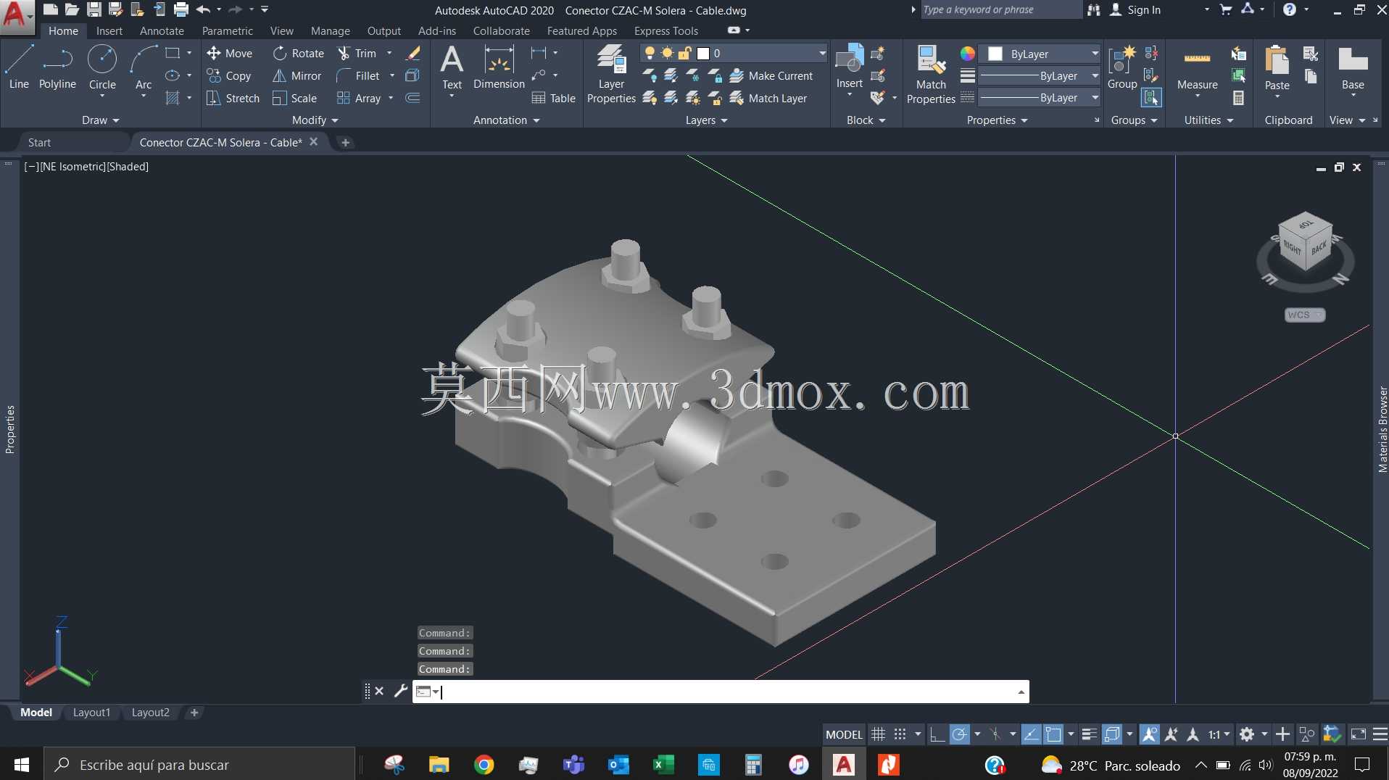
Task: Select the Line drawing tool
Action: (x=19, y=67)
